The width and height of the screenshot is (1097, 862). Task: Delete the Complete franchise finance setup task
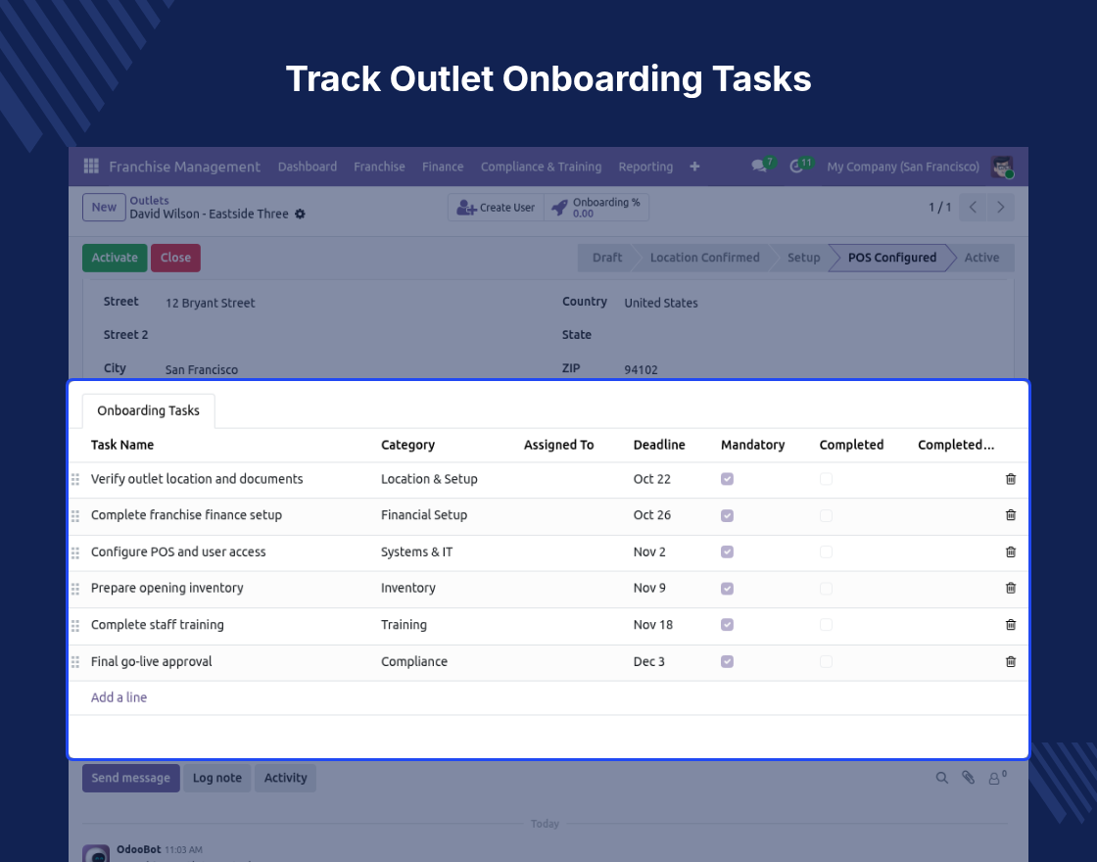tap(1010, 515)
